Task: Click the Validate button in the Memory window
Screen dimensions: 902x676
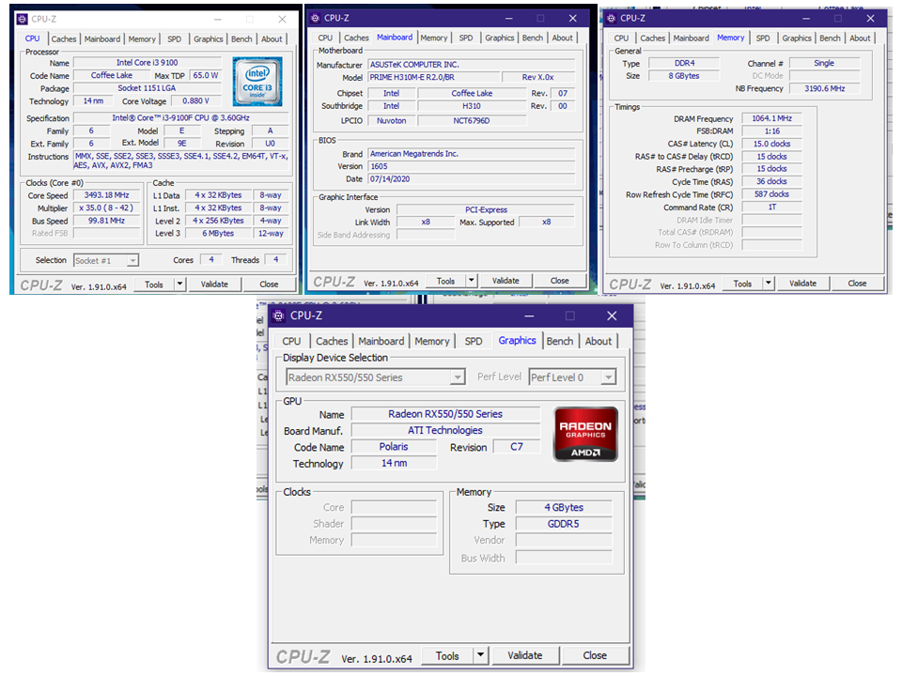Action: 802,284
